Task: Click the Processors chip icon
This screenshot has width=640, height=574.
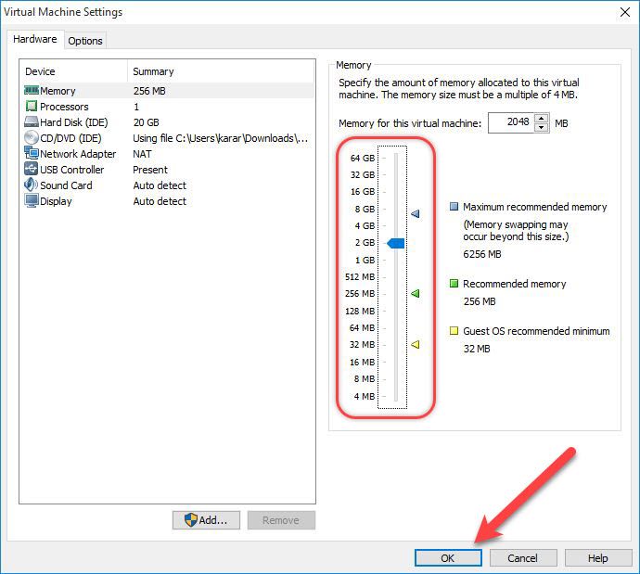Action: [x=31, y=106]
